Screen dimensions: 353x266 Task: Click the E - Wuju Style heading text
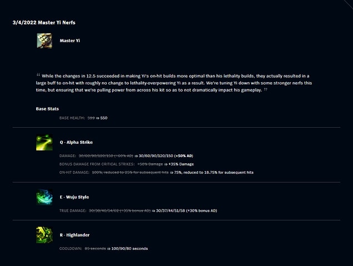(x=74, y=197)
